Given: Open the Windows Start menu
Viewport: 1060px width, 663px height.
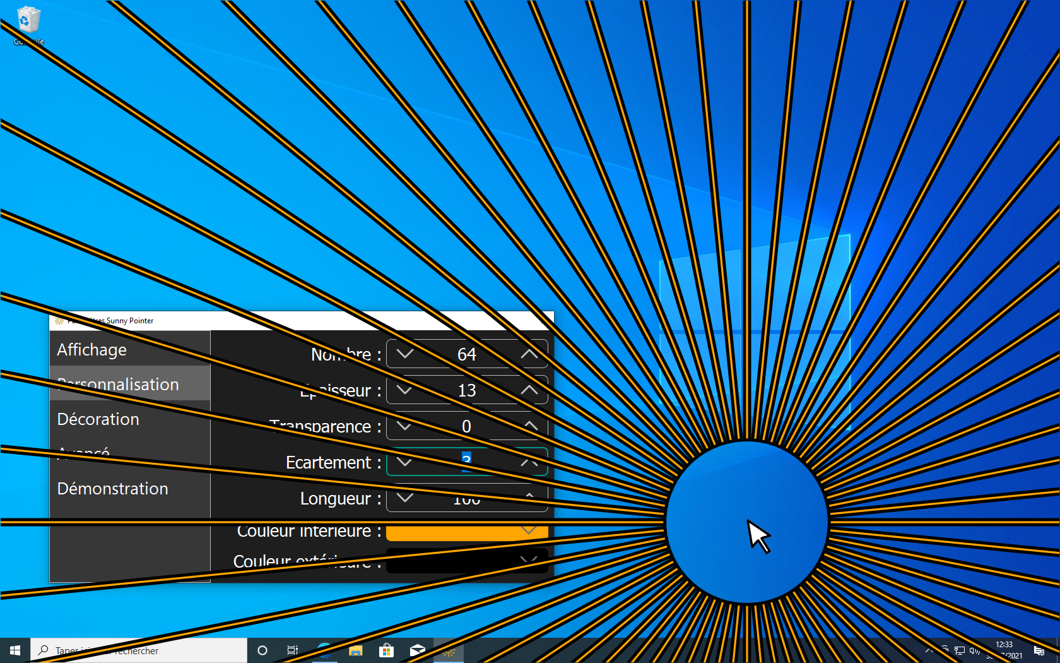Looking at the screenshot, I should [15, 650].
